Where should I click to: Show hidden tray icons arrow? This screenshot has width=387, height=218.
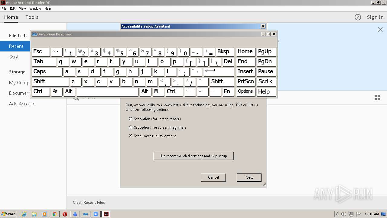(x=337, y=214)
